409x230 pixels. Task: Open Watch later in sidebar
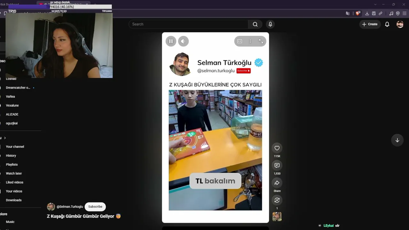pos(14,173)
